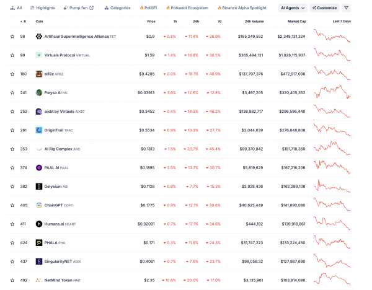372x290 pixels.
Task: Open the Categories tab
Action: 117,8
